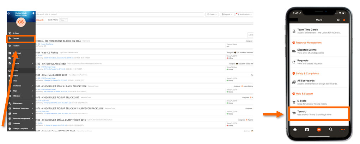
Task: Open the CATERPILLAR M315D asset
Action: [x=50, y=64]
